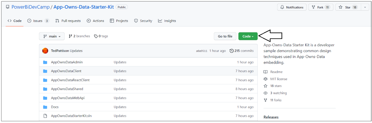
Task: Open the AppOwnsDataShared folder
Action: [x=67, y=89]
